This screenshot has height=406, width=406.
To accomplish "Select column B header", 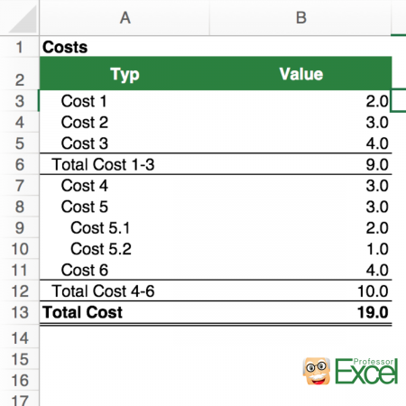I will (x=300, y=17).
